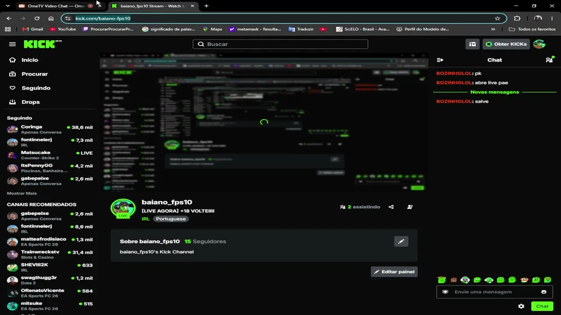View site information icon in address bar
561x315 pixels.
(67, 18)
